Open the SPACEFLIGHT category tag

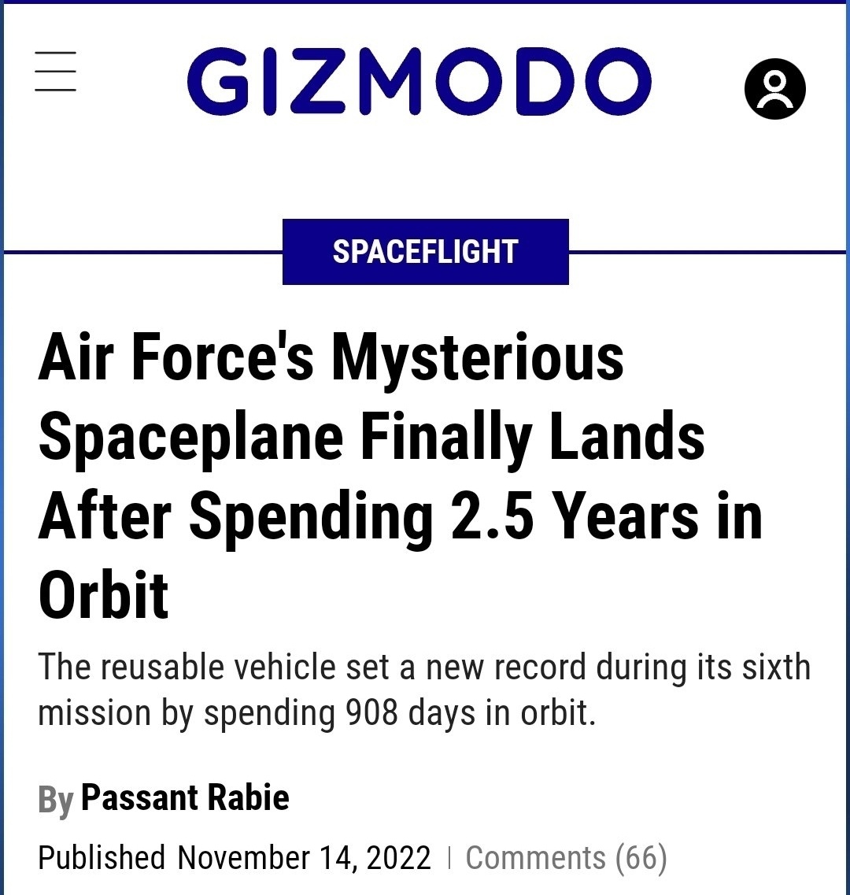[x=425, y=252]
